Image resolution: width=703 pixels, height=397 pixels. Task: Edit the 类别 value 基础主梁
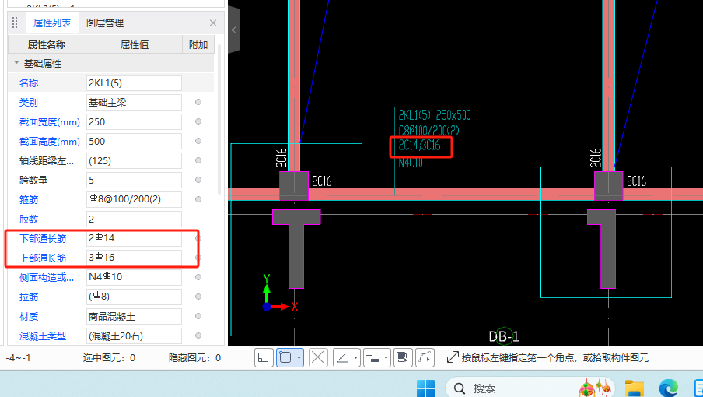pos(134,102)
